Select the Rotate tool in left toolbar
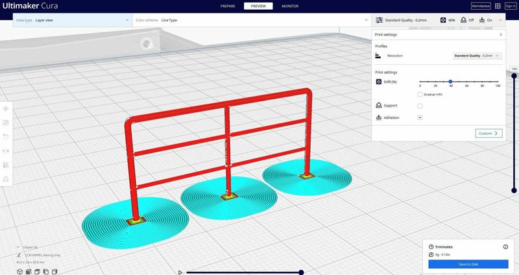Image resolution: width=519 pixels, height=275 pixels. click(x=6, y=137)
